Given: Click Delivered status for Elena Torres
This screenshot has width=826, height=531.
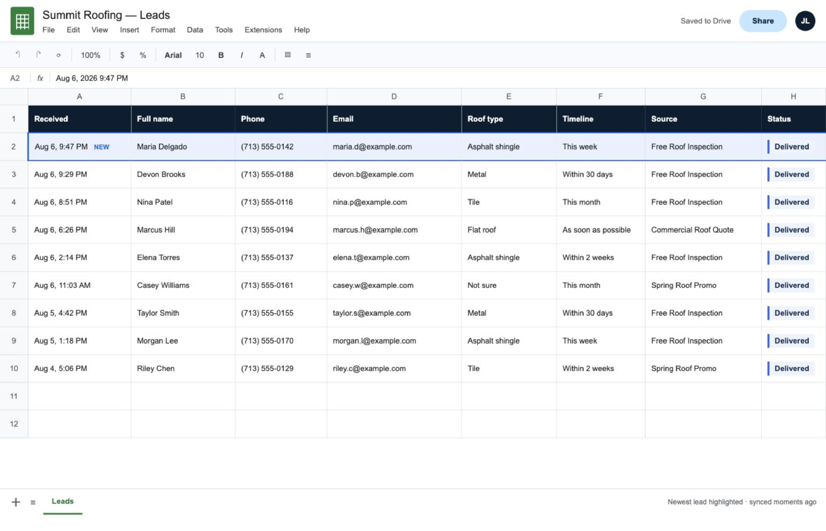Looking at the screenshot, I should 792,257.
